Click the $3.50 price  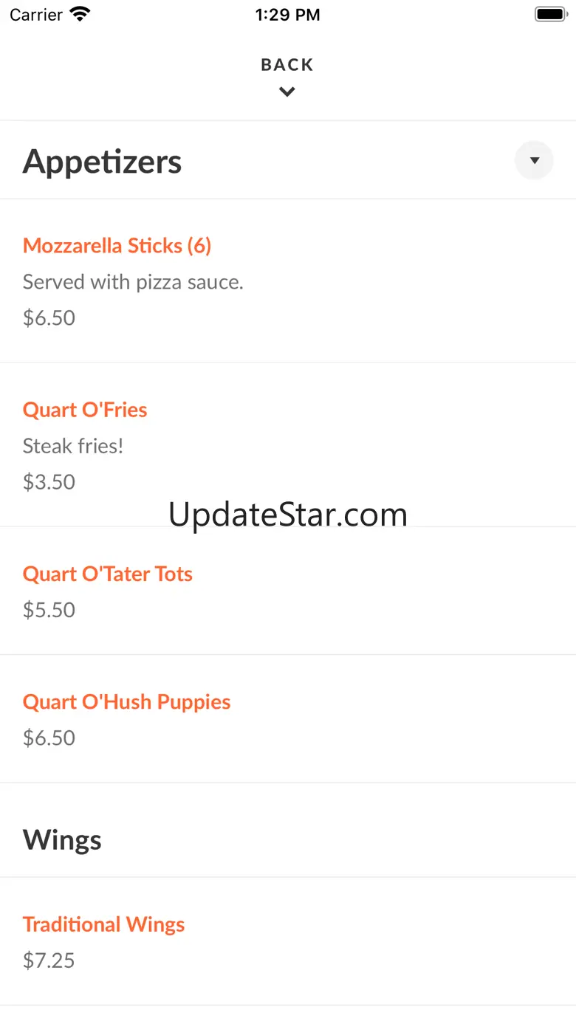tap(49, 482)
